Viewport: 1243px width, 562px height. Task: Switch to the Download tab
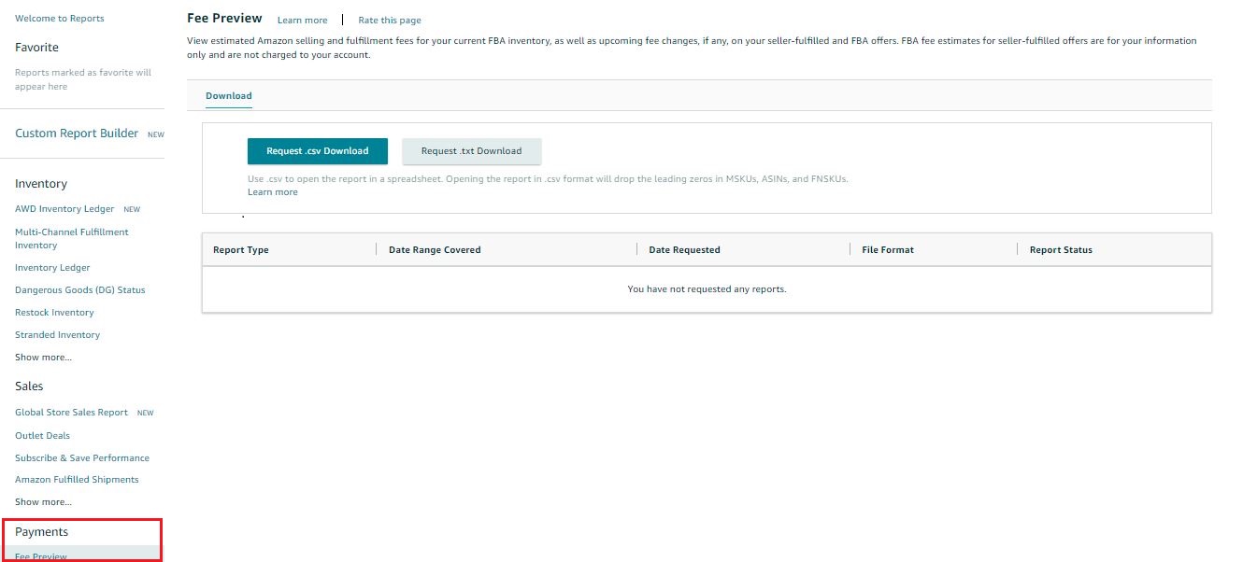228,95
